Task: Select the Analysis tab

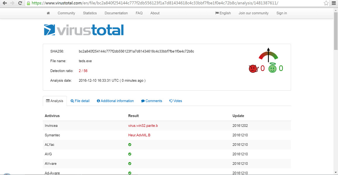Action: pos(55,101)
